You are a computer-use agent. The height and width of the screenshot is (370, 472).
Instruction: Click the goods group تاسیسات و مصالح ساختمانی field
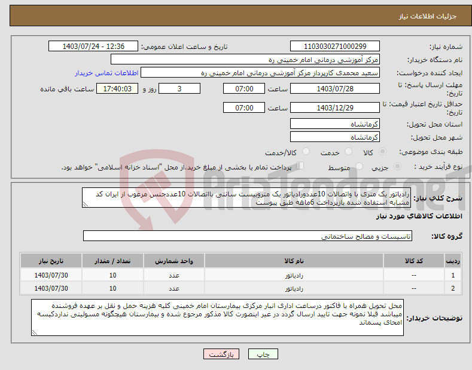point(248,236)
